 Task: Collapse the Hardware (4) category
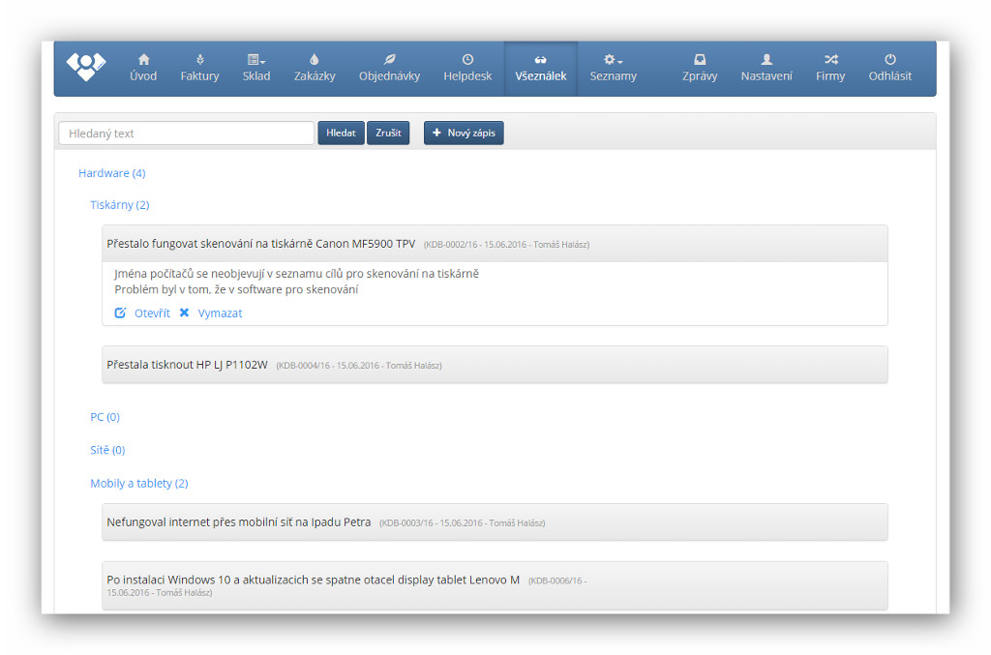pyautogui.click(x=111, y=173)
